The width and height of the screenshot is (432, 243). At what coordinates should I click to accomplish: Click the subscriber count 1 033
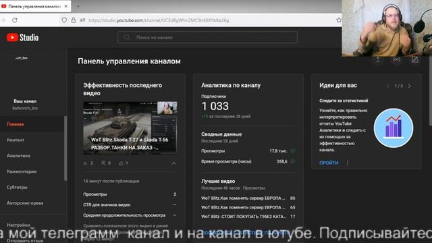[x=215, y=107]
